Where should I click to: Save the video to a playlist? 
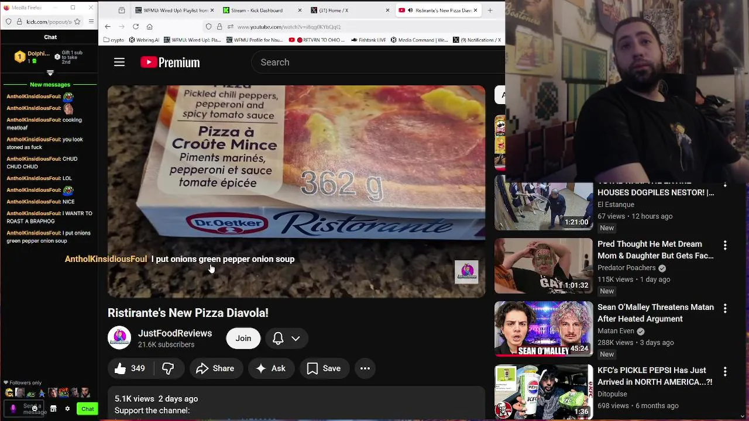[x=324, y=368]
